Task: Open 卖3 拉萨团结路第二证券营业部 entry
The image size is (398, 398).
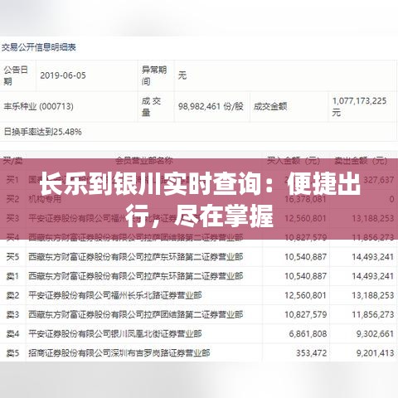Action: click(x=136, y=314)
